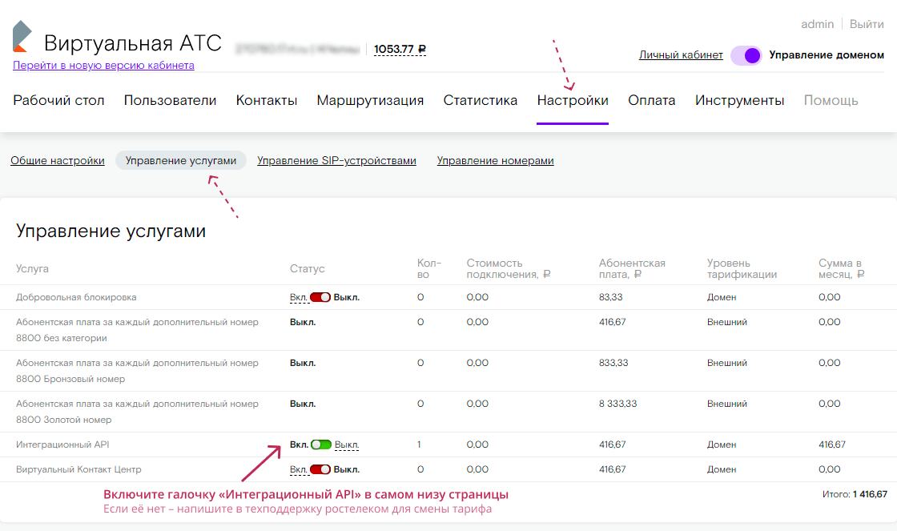
Task: Switch to the «Общие настройки» tab
Action: click(56, 160)
